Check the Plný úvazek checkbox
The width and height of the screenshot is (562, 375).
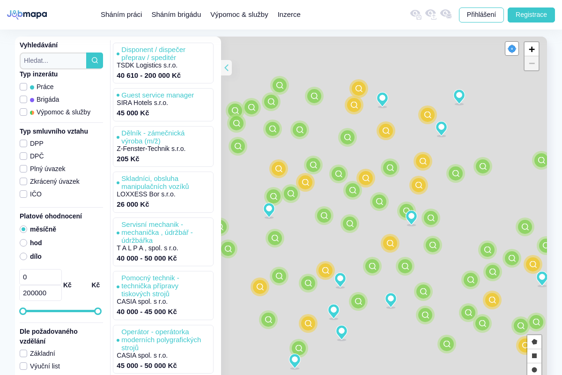23,169
